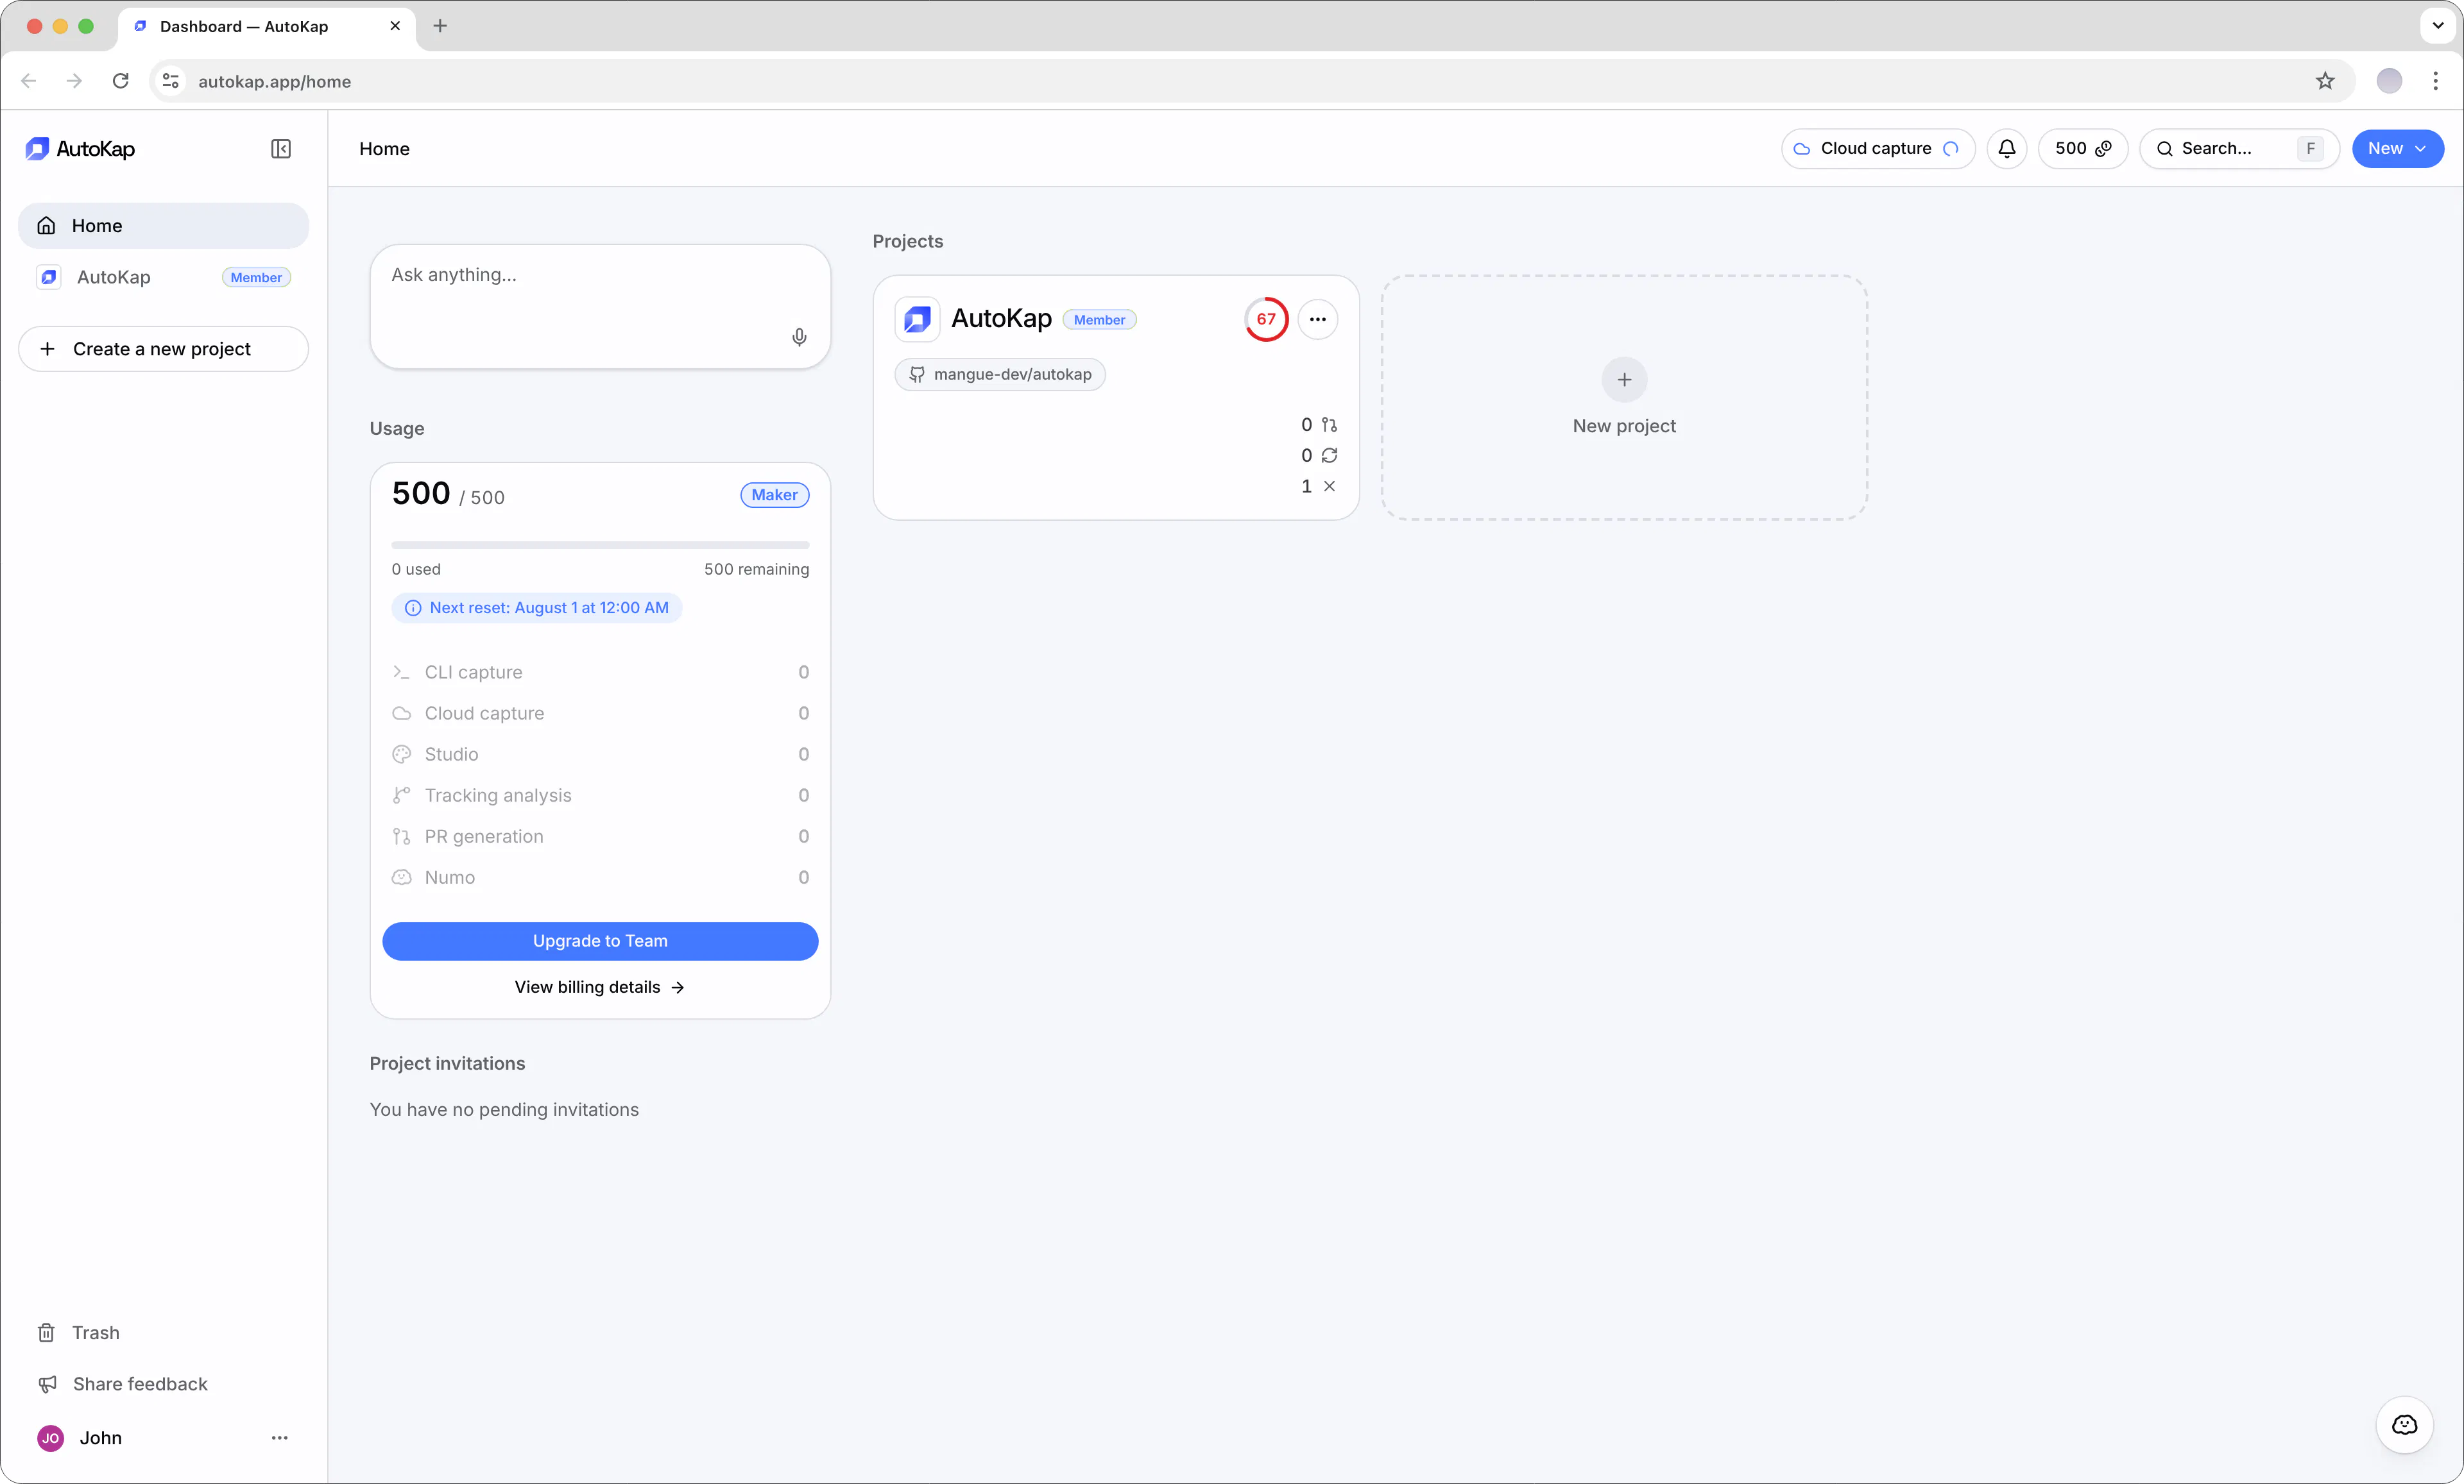Click the AutoKap project icon in the sidebar
Viewport: 2464px width, 1484px height.
[x=49, y=277]
